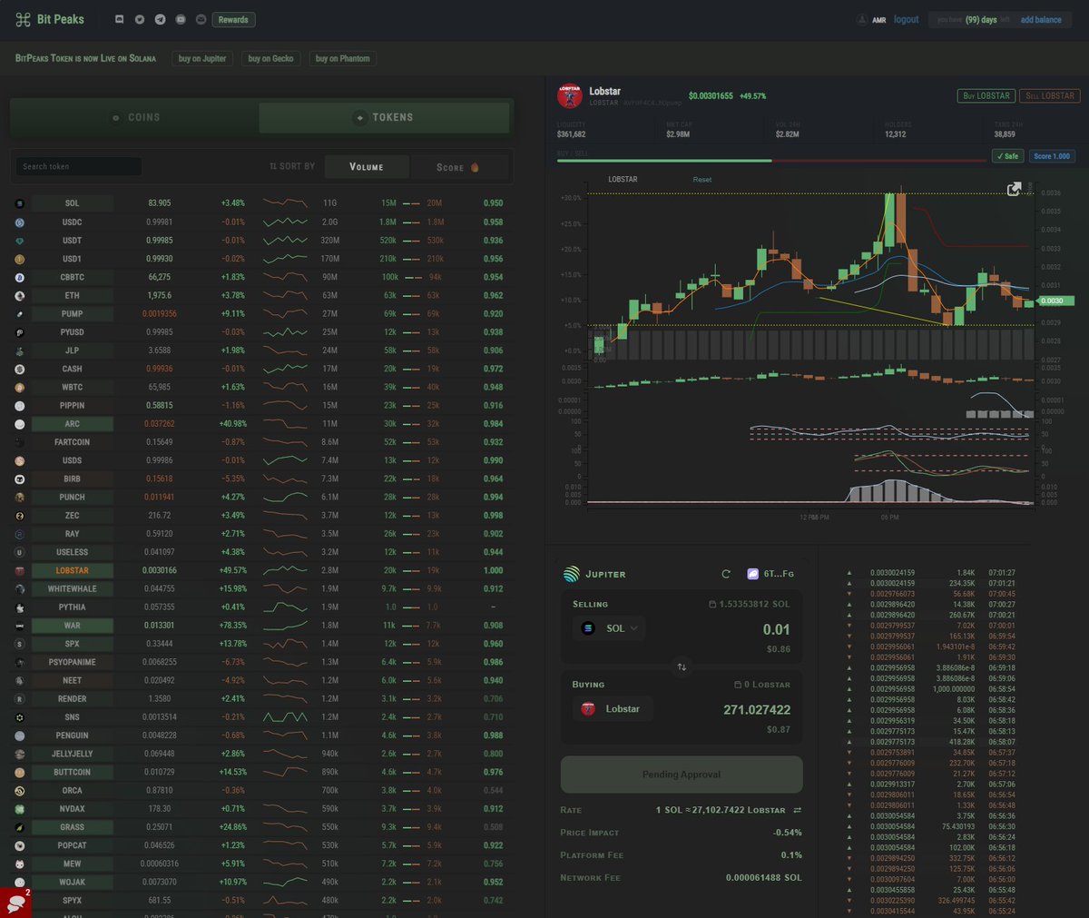The width and height of the screenshot is (1089, 918).
Task: Click the WOJAK token name
Action: coord(73,883)
